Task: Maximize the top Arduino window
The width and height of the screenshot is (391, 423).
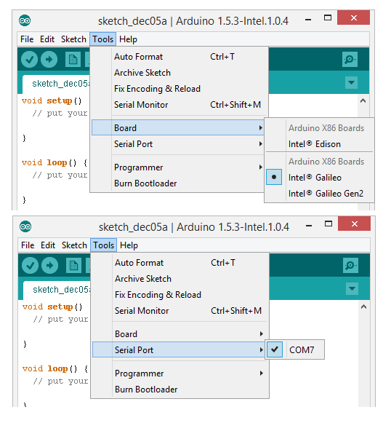Action: tap(328, 17)
